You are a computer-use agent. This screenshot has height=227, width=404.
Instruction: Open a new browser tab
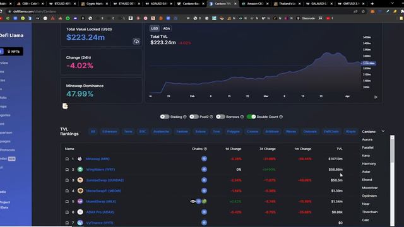(372, 4)
